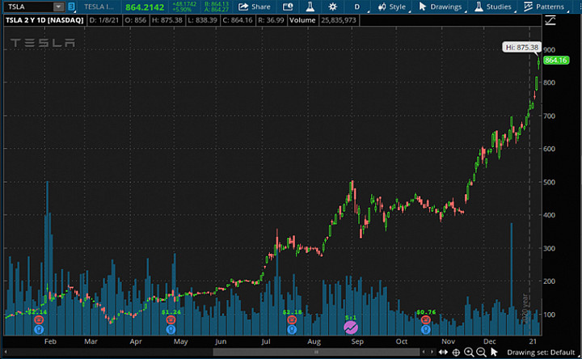
Task: Click the small right arrow beside the scrollbar end
Action: coord(432,352)
